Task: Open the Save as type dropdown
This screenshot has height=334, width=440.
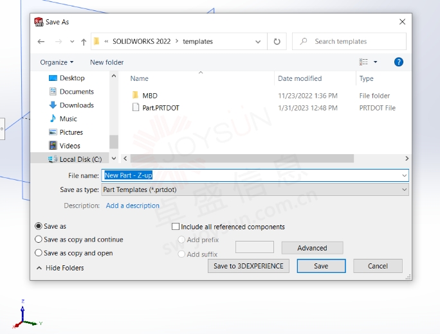Action: [x=255, y=189]
